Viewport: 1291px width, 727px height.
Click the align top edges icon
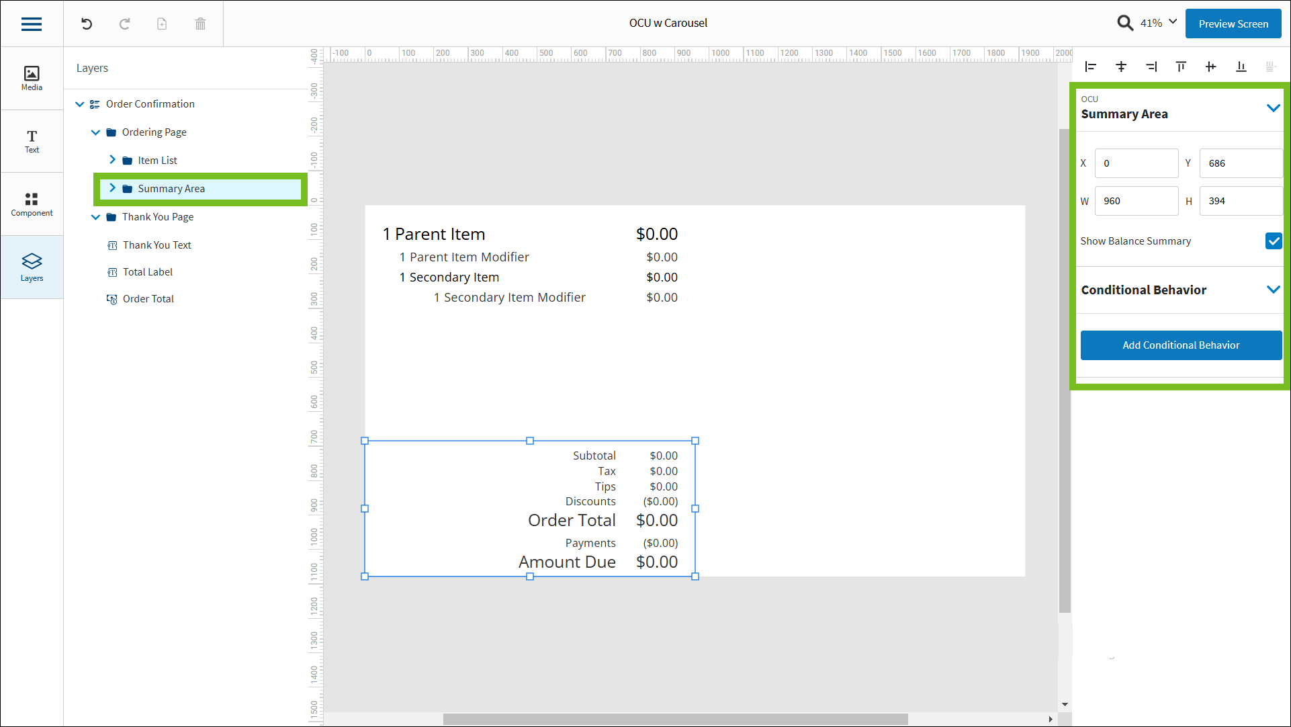[x=1181, y=67]
